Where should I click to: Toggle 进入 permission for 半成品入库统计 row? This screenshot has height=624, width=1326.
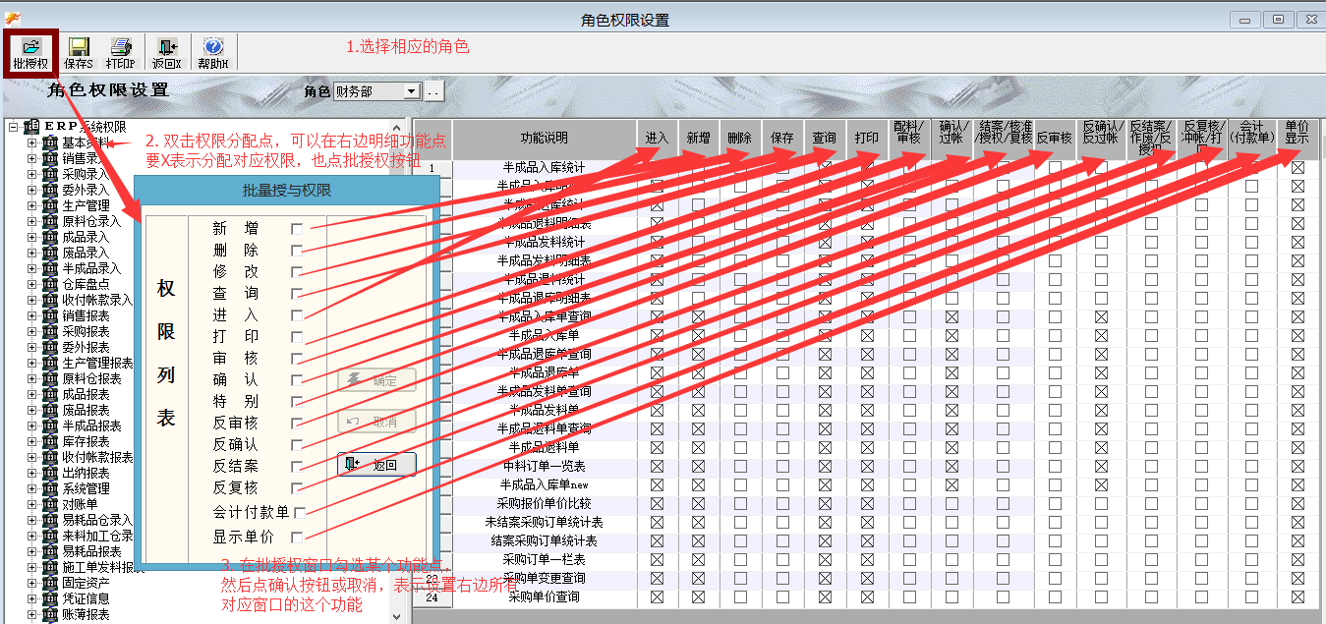657,167
